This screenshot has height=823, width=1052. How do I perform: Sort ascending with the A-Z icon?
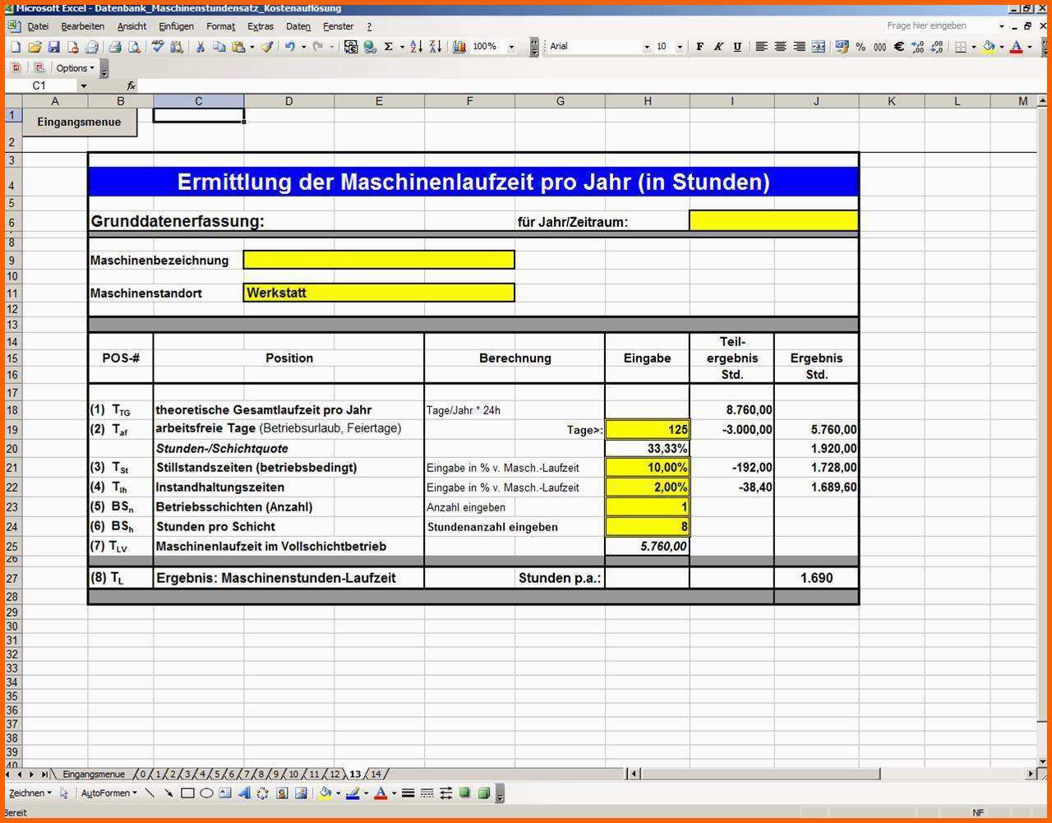tap(416, 47)
